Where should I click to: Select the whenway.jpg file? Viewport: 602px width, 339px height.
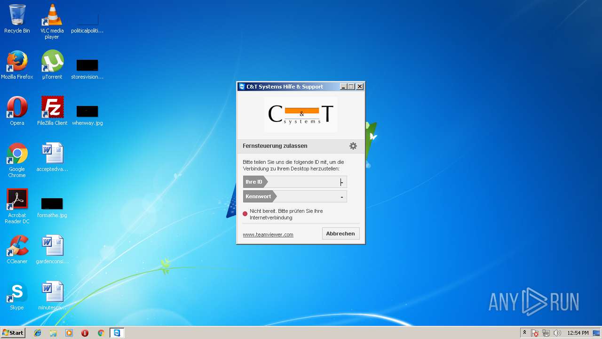click(x=87, y=115)
